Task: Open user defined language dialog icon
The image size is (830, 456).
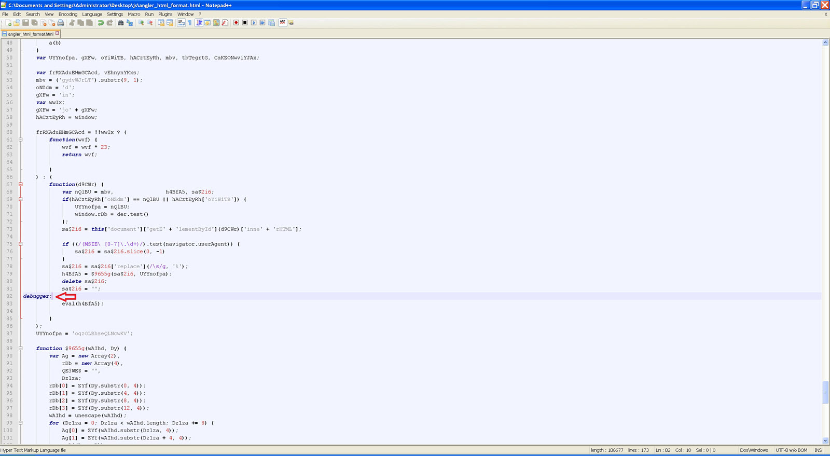Action: click(x=208, y=23)
